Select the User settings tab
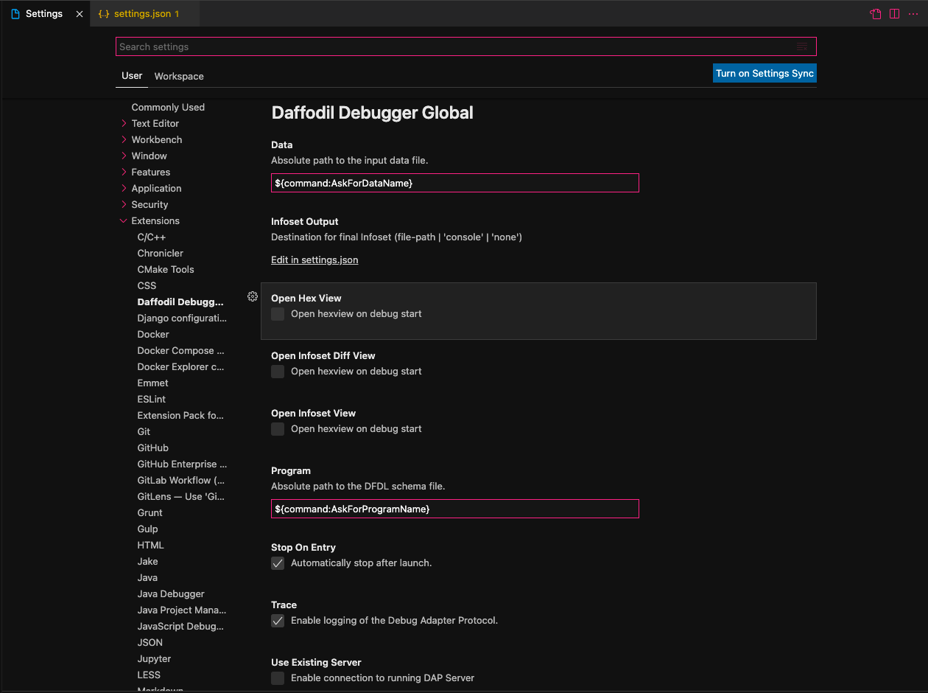 tap(132, 76)
